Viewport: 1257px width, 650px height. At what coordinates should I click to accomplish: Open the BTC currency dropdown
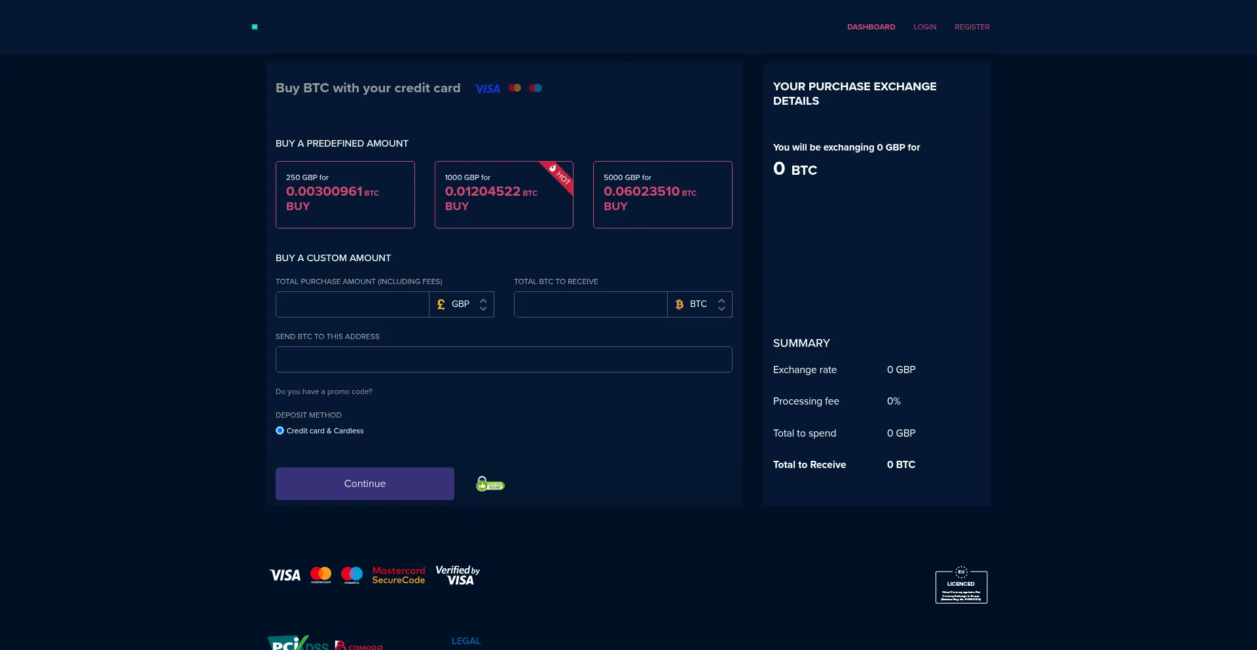pyautogui.click(x=699, y=304)
